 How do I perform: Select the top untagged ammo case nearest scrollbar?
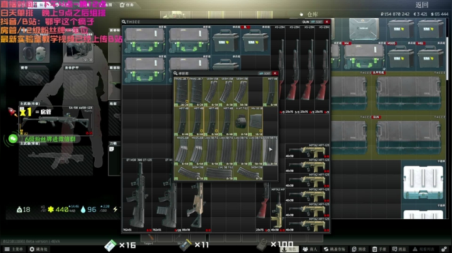click(x=431, y=29)
